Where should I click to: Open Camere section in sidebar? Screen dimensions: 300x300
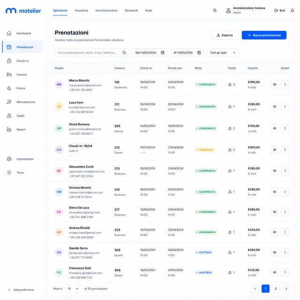click(22, 75)
